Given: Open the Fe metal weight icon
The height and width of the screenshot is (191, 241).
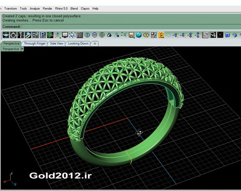Looking at the screenshot, I should tap(80, 35).
